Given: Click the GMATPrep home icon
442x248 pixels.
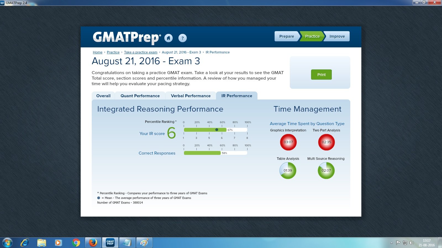Looking at the screenshot, I should click(x=169, y=38).
